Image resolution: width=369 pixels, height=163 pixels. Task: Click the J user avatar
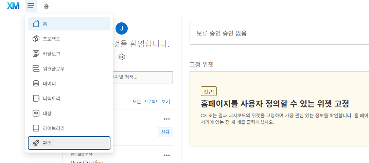click(x=122, y=29)
